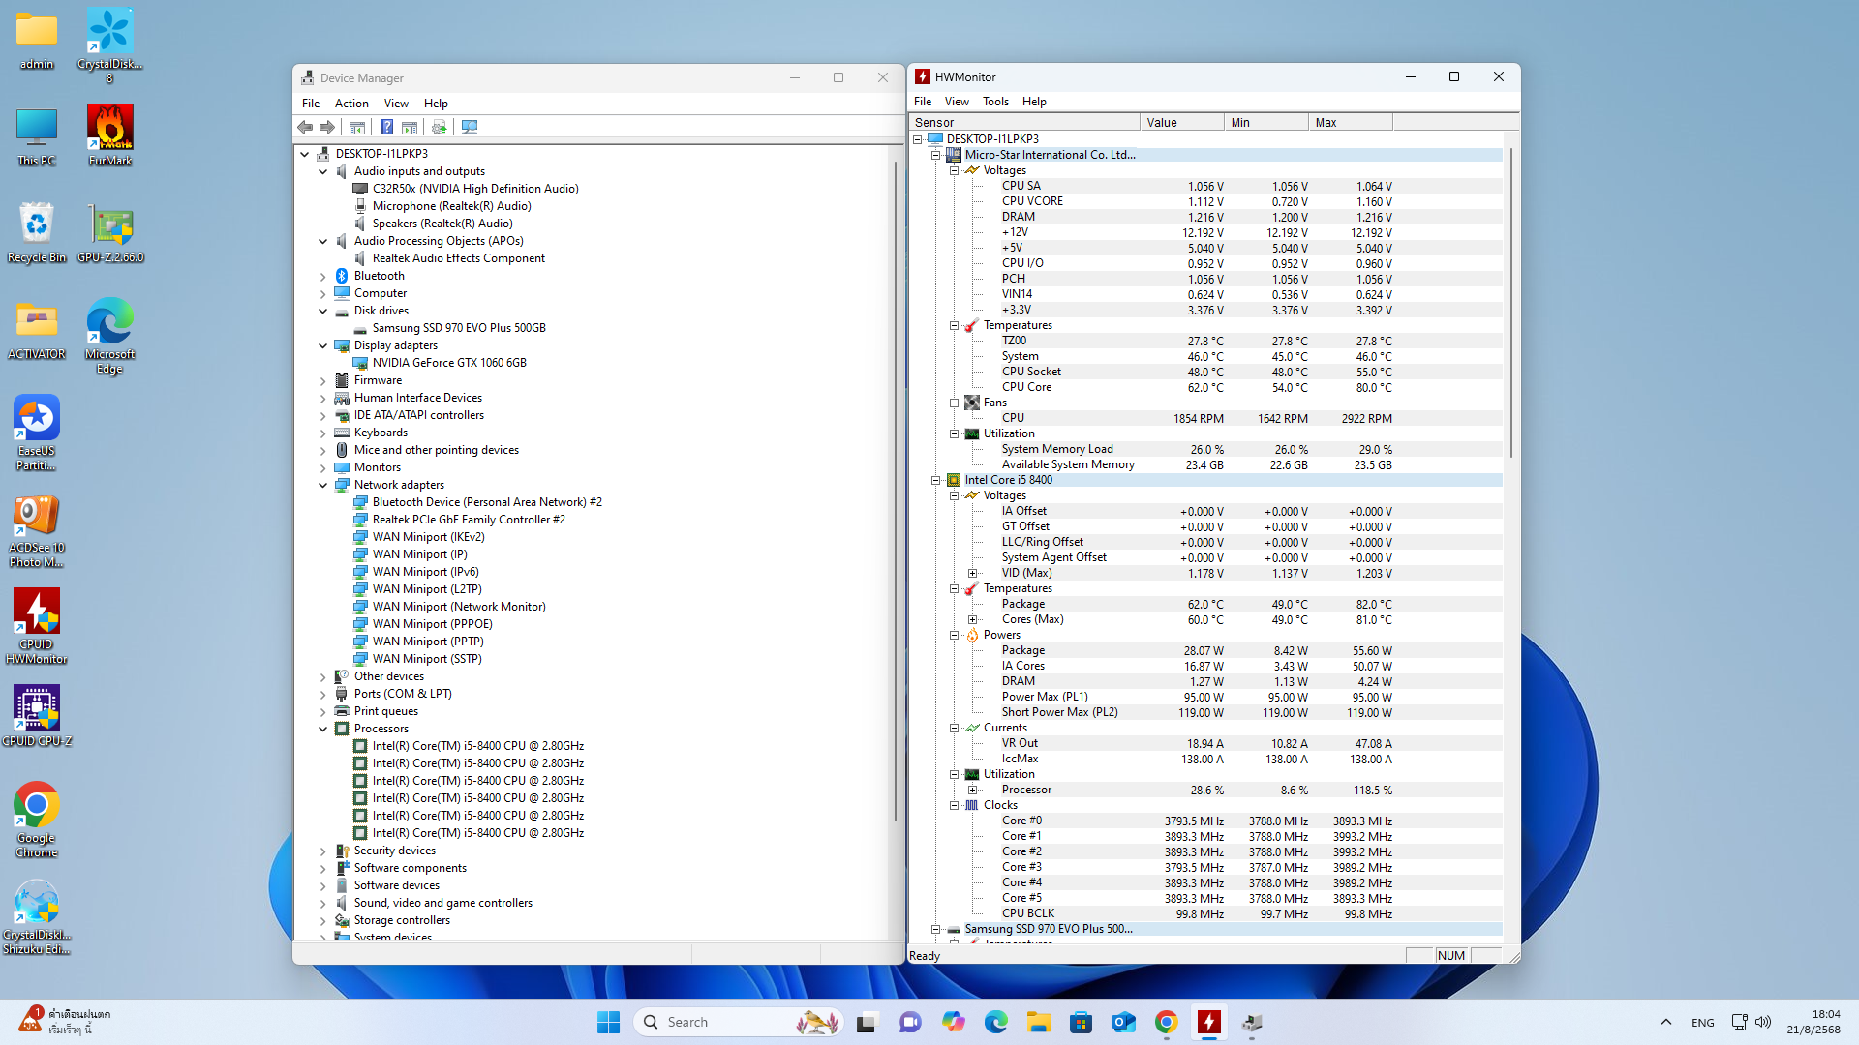The width and height of the screenshot is (1859, 1045).
Task: Open Action menu in Device Manager
Action: point(351,104)
